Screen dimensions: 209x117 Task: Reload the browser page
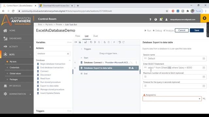13,11
